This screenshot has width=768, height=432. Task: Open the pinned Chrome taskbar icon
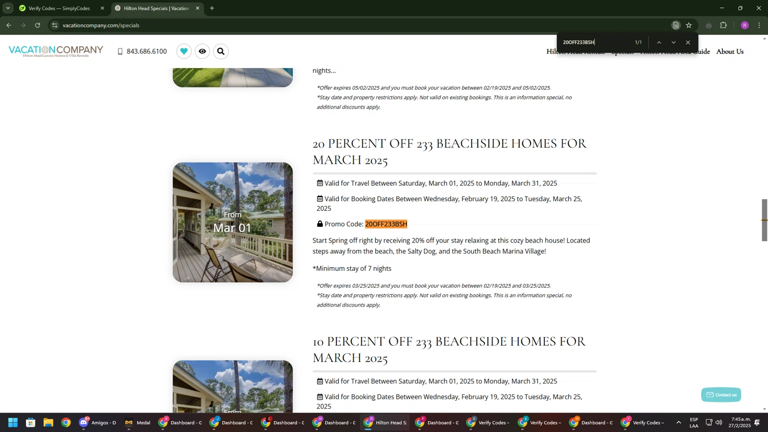pyautogui.click(x=66, y=423)
